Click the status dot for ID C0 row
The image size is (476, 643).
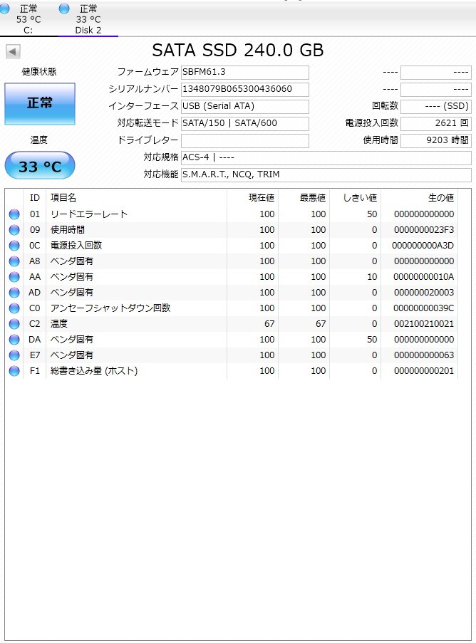[x=14, y=308]
